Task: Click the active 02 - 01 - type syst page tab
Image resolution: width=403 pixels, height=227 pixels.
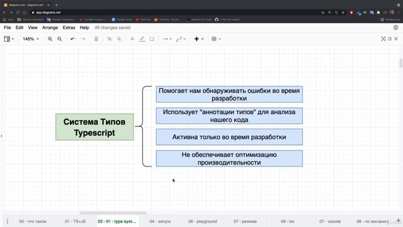Action: click(117, 221)
